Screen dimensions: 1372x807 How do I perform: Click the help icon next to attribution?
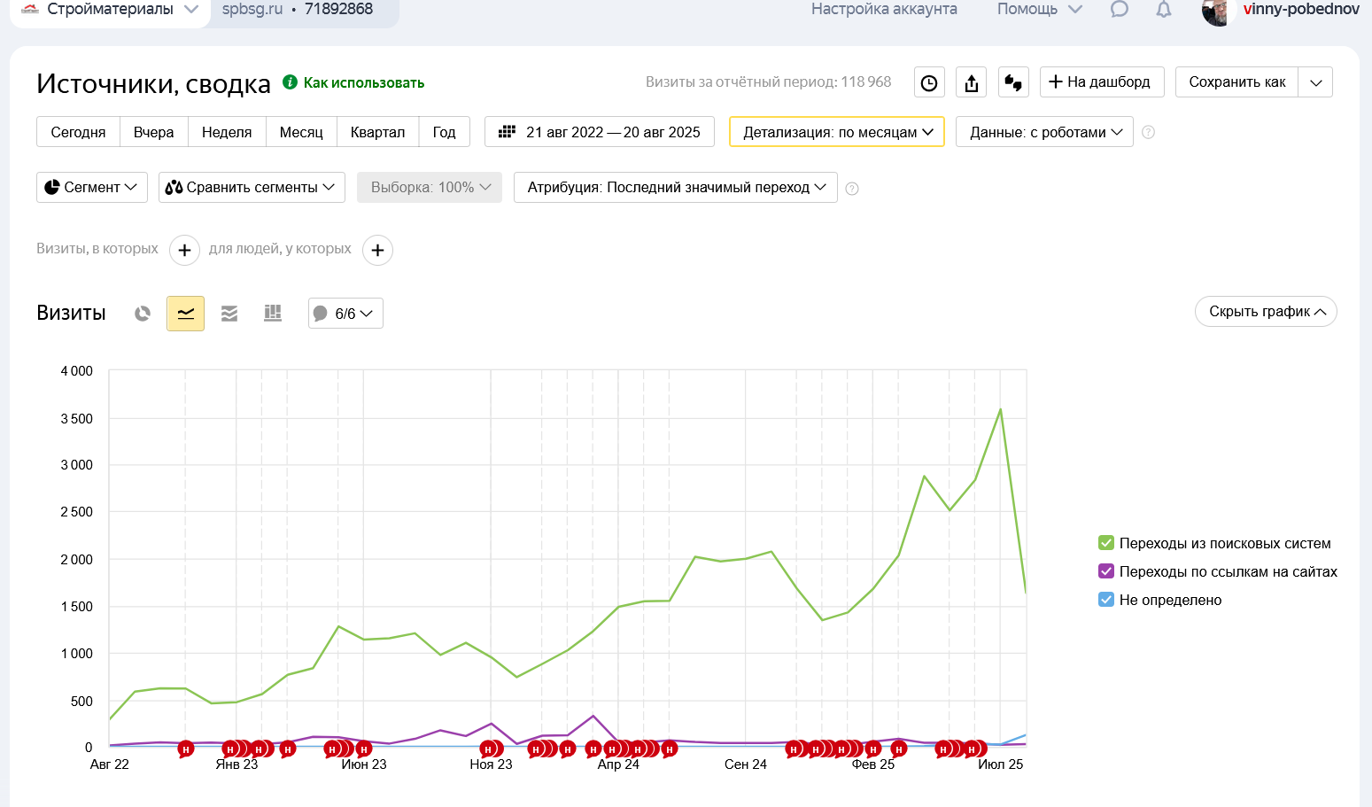852,189
